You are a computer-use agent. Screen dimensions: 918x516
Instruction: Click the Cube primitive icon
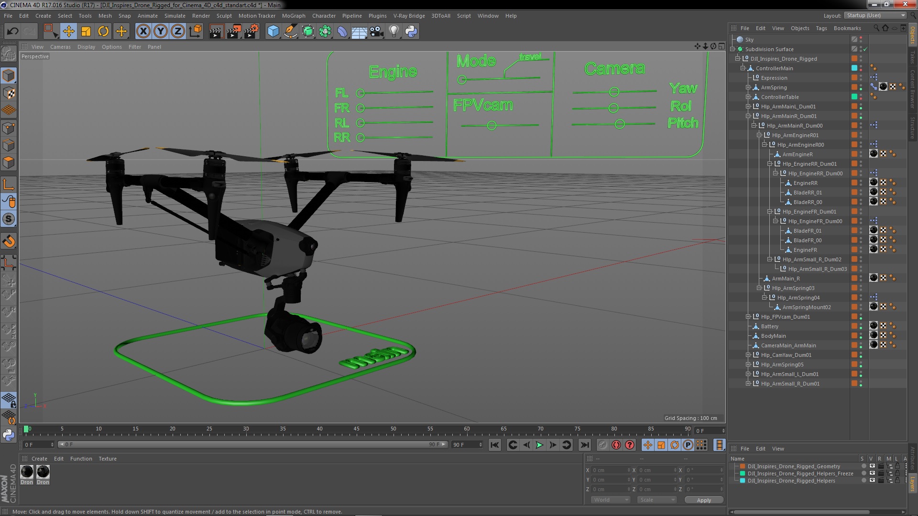273,32
